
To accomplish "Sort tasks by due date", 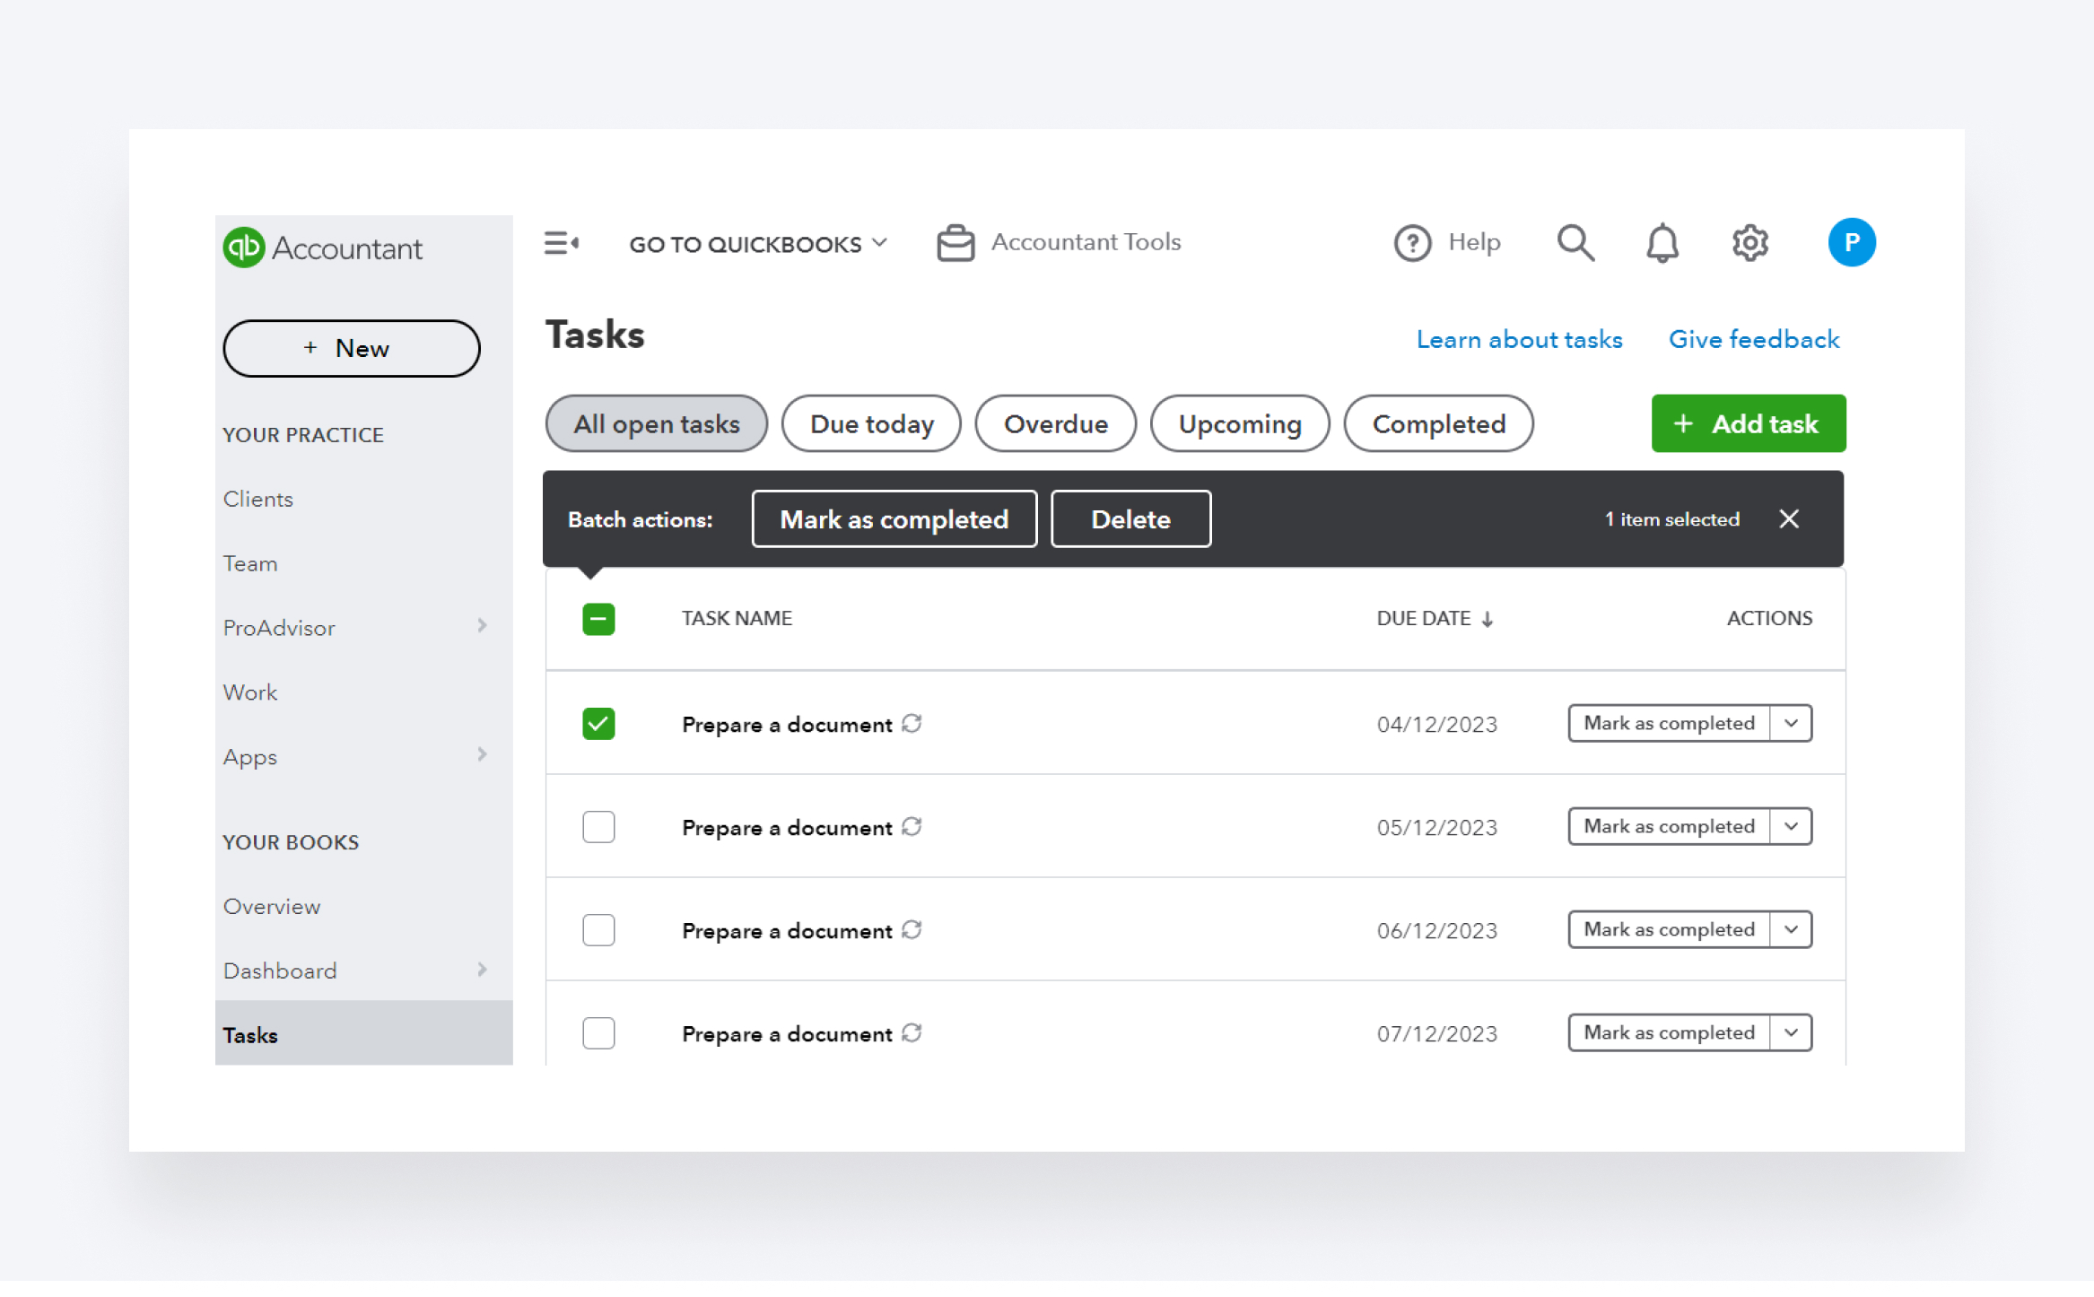I will click(1435, 618).
